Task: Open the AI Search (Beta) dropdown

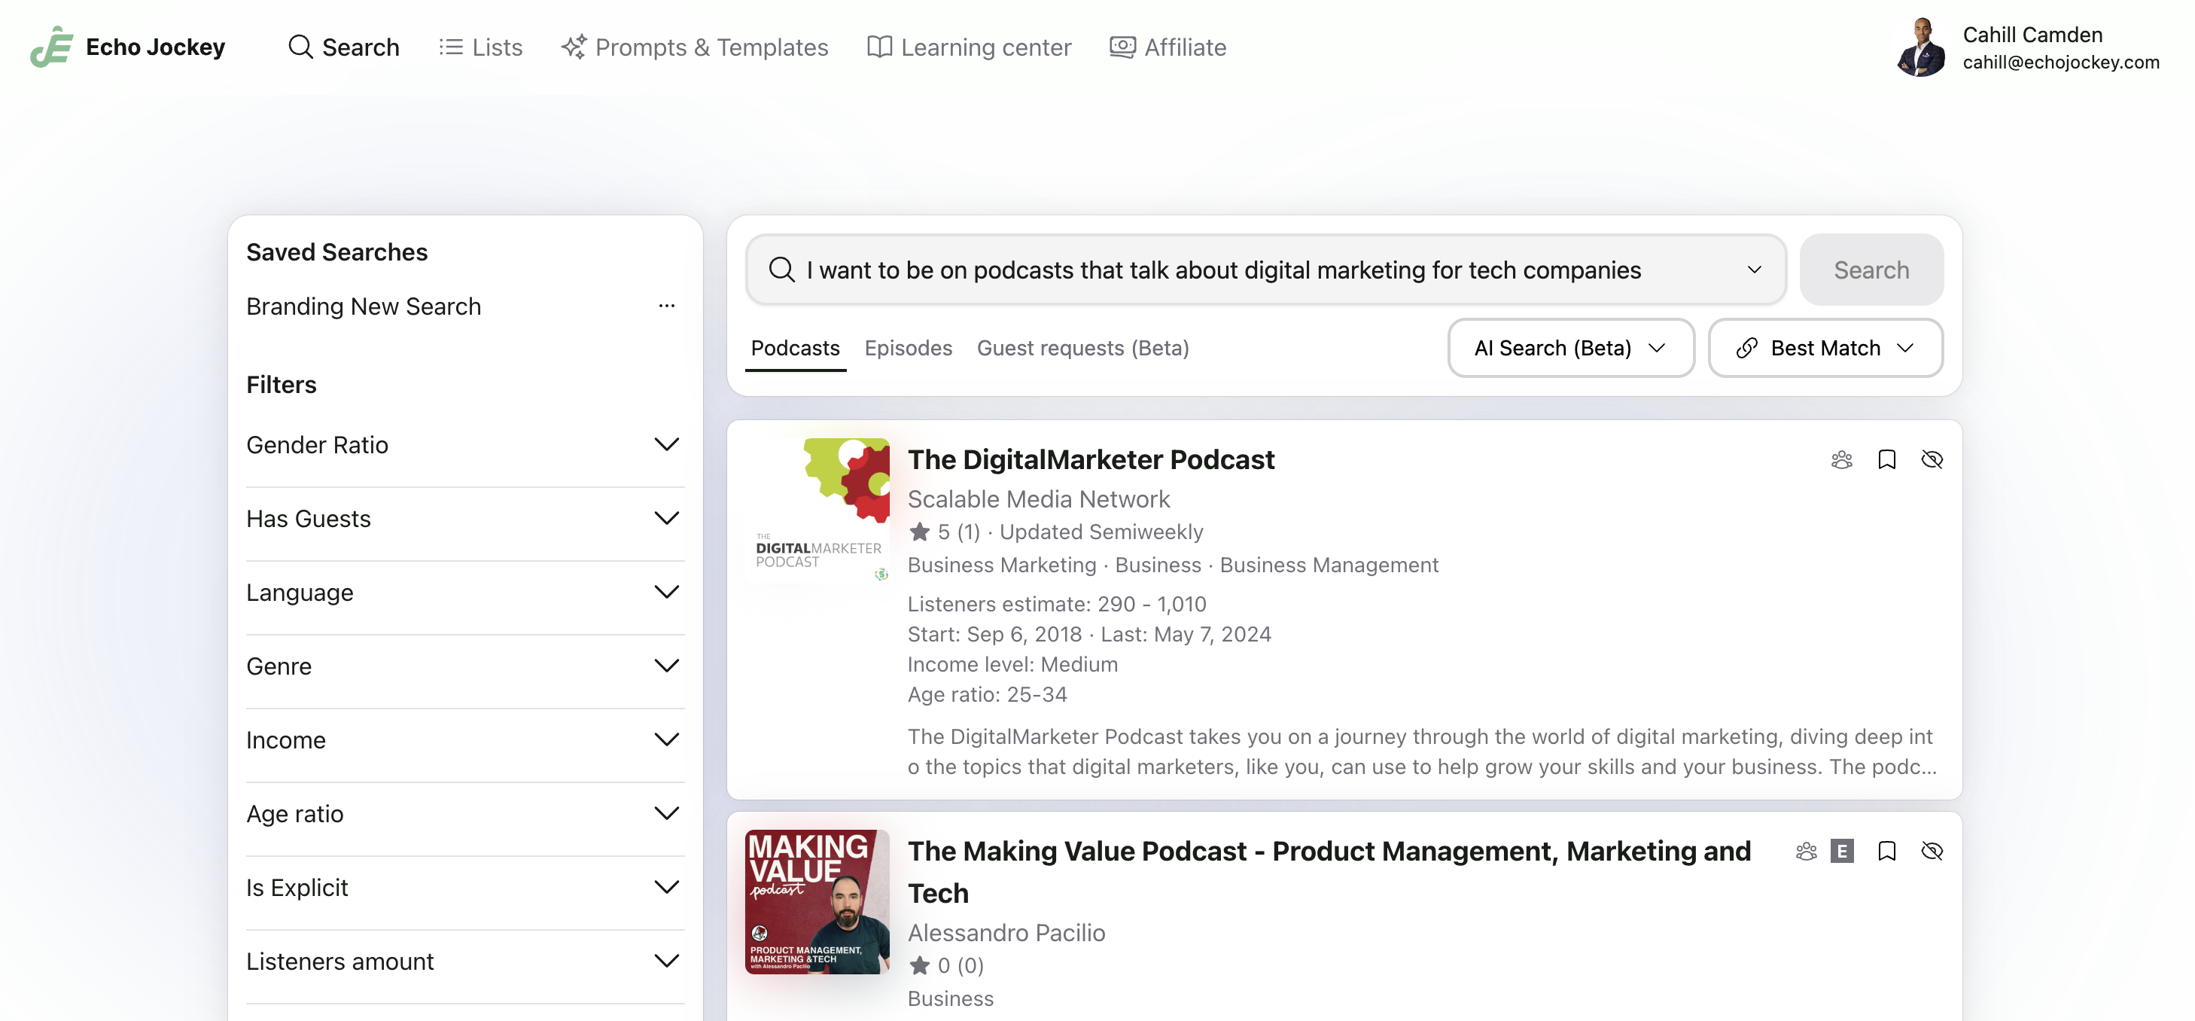Action: [x=1569, y=348]
